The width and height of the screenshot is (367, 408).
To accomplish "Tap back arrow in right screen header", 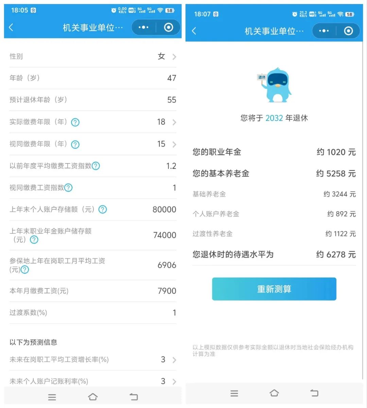I will (x=194, y=31).
